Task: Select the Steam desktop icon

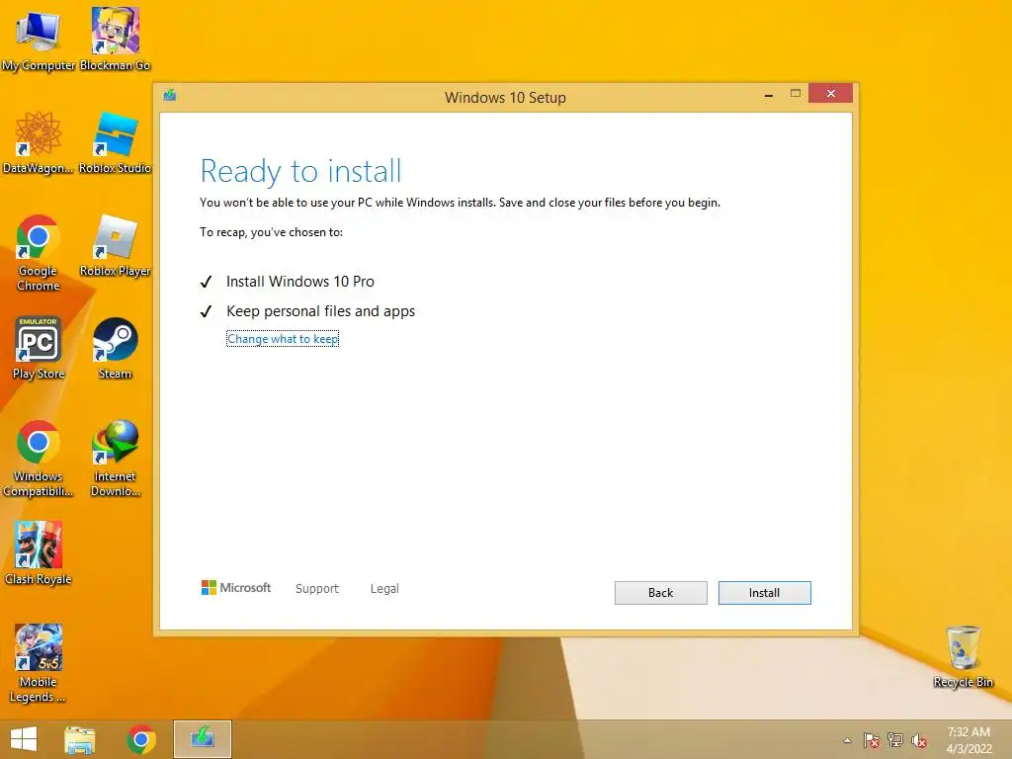Action: [115, 349]
